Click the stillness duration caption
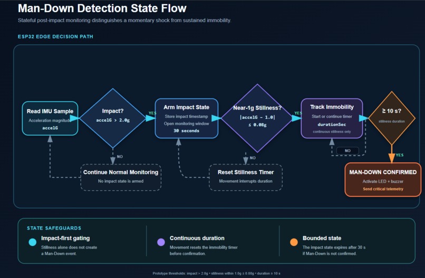425x278 pixels. pyautogui.click(x=392, y=121)
